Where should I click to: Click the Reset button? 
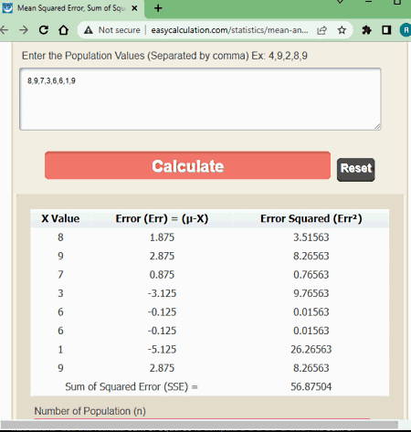click(356, 169)
